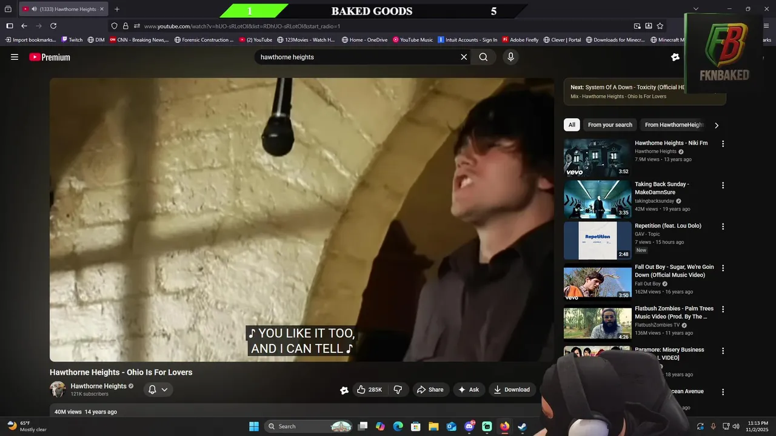Start voice search with microphone icon

tap(510, 57)
